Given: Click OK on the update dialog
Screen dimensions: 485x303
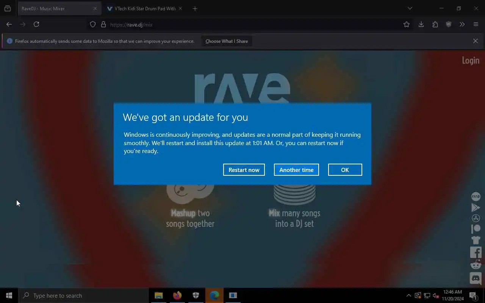Looking at the screenshot, I should (x=345, y=170).
